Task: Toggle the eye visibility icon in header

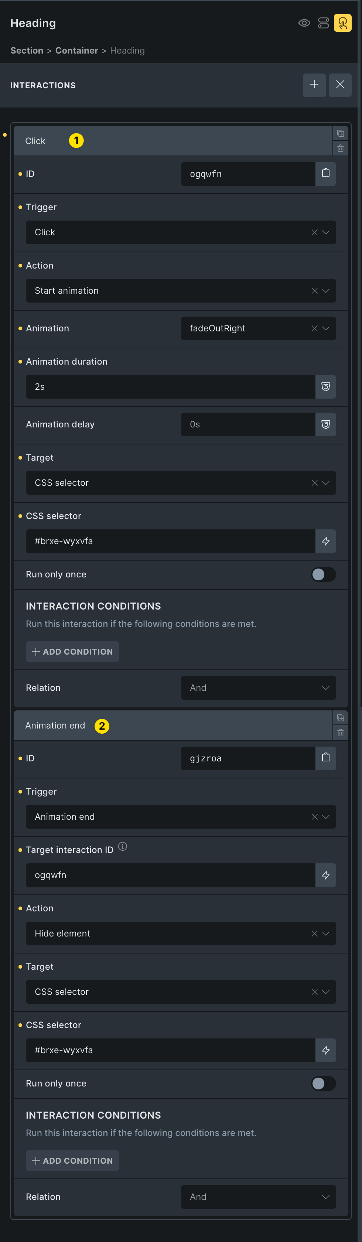Action: pos(304,23)
